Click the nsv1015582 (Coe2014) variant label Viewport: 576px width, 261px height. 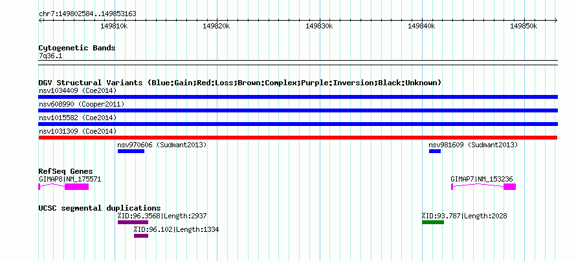click(78, 118)
